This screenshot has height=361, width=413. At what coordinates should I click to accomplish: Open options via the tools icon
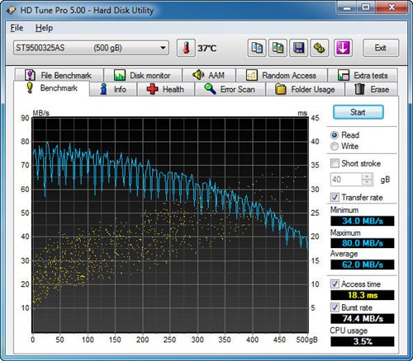click(x=320, y=48)
